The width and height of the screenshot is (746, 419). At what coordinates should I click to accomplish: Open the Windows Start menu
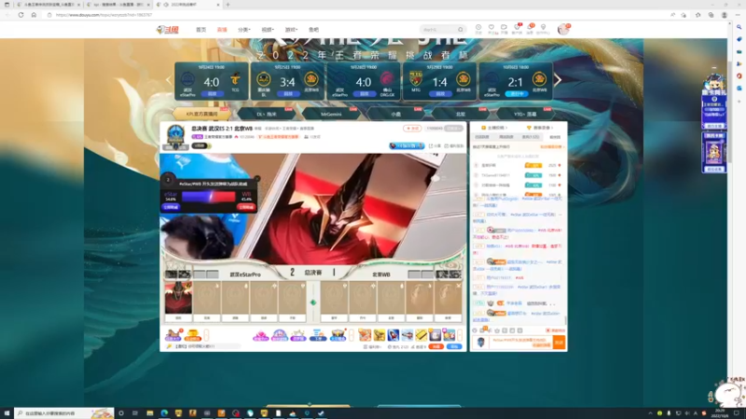click(x=7, y=413)
